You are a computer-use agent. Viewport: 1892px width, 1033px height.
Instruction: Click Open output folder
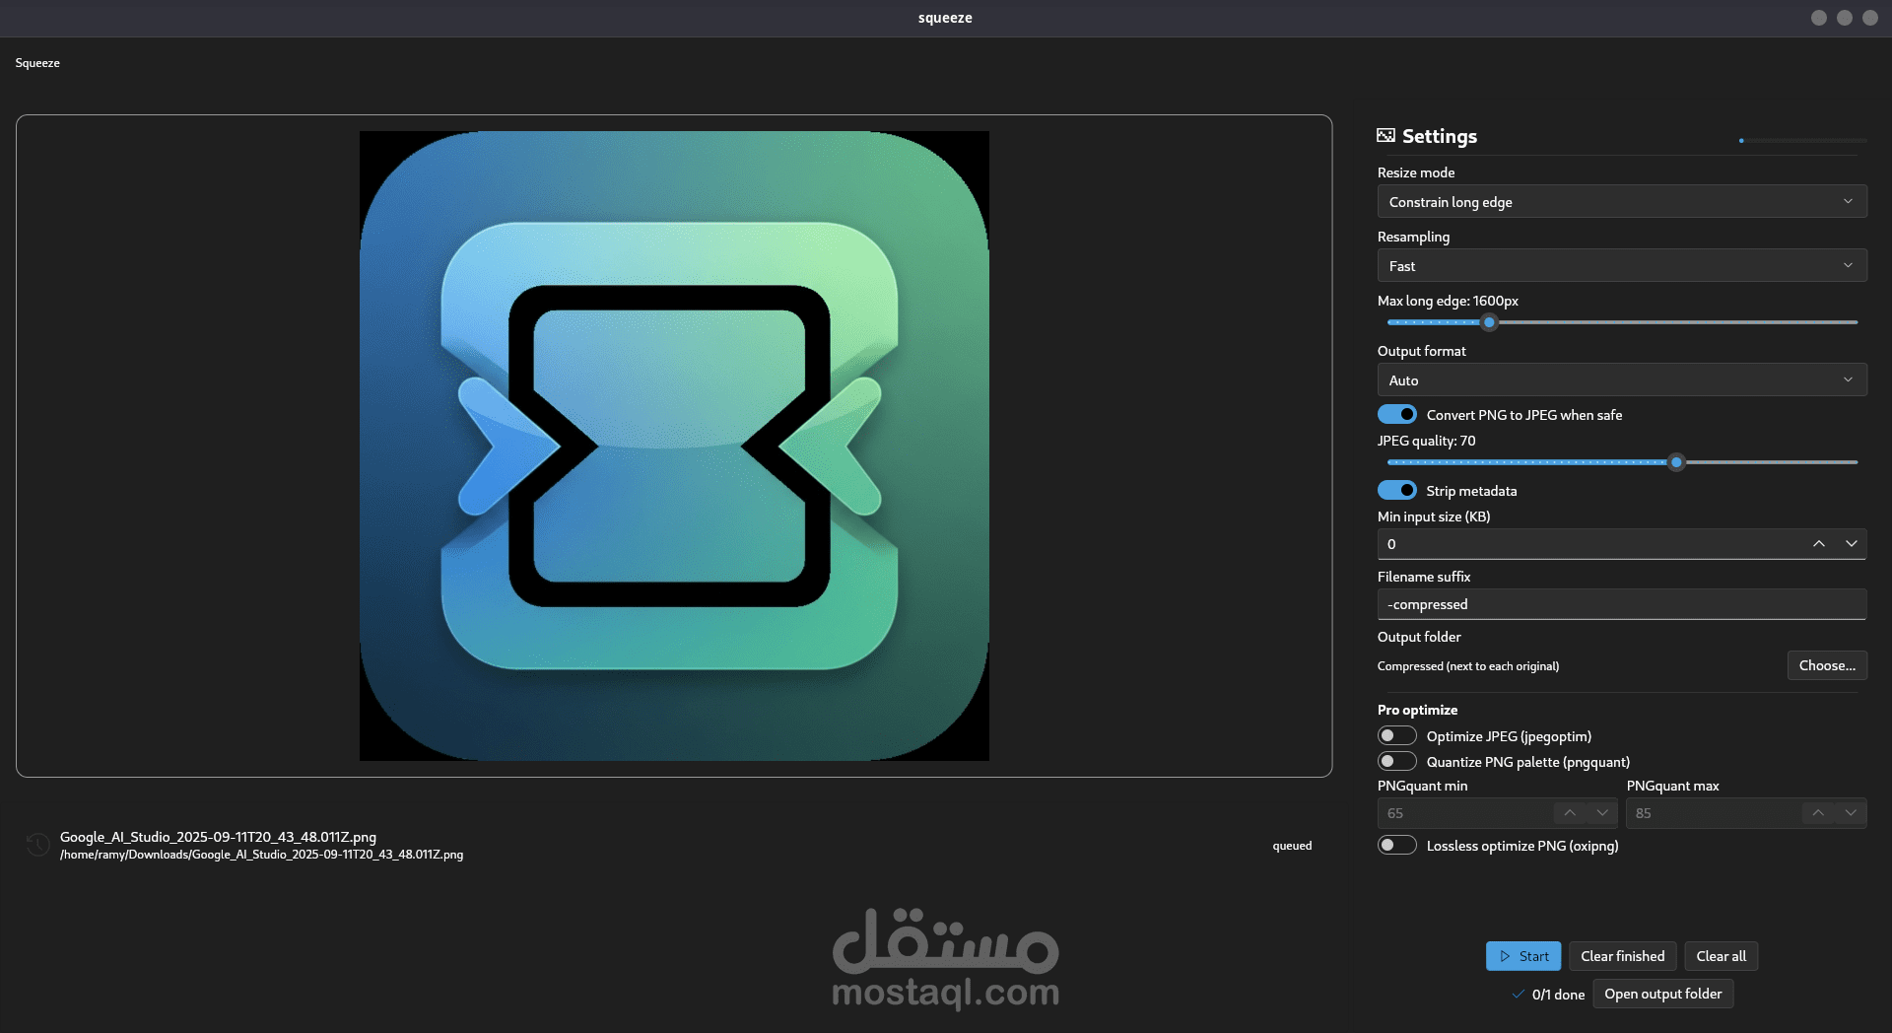(1662, 994)
